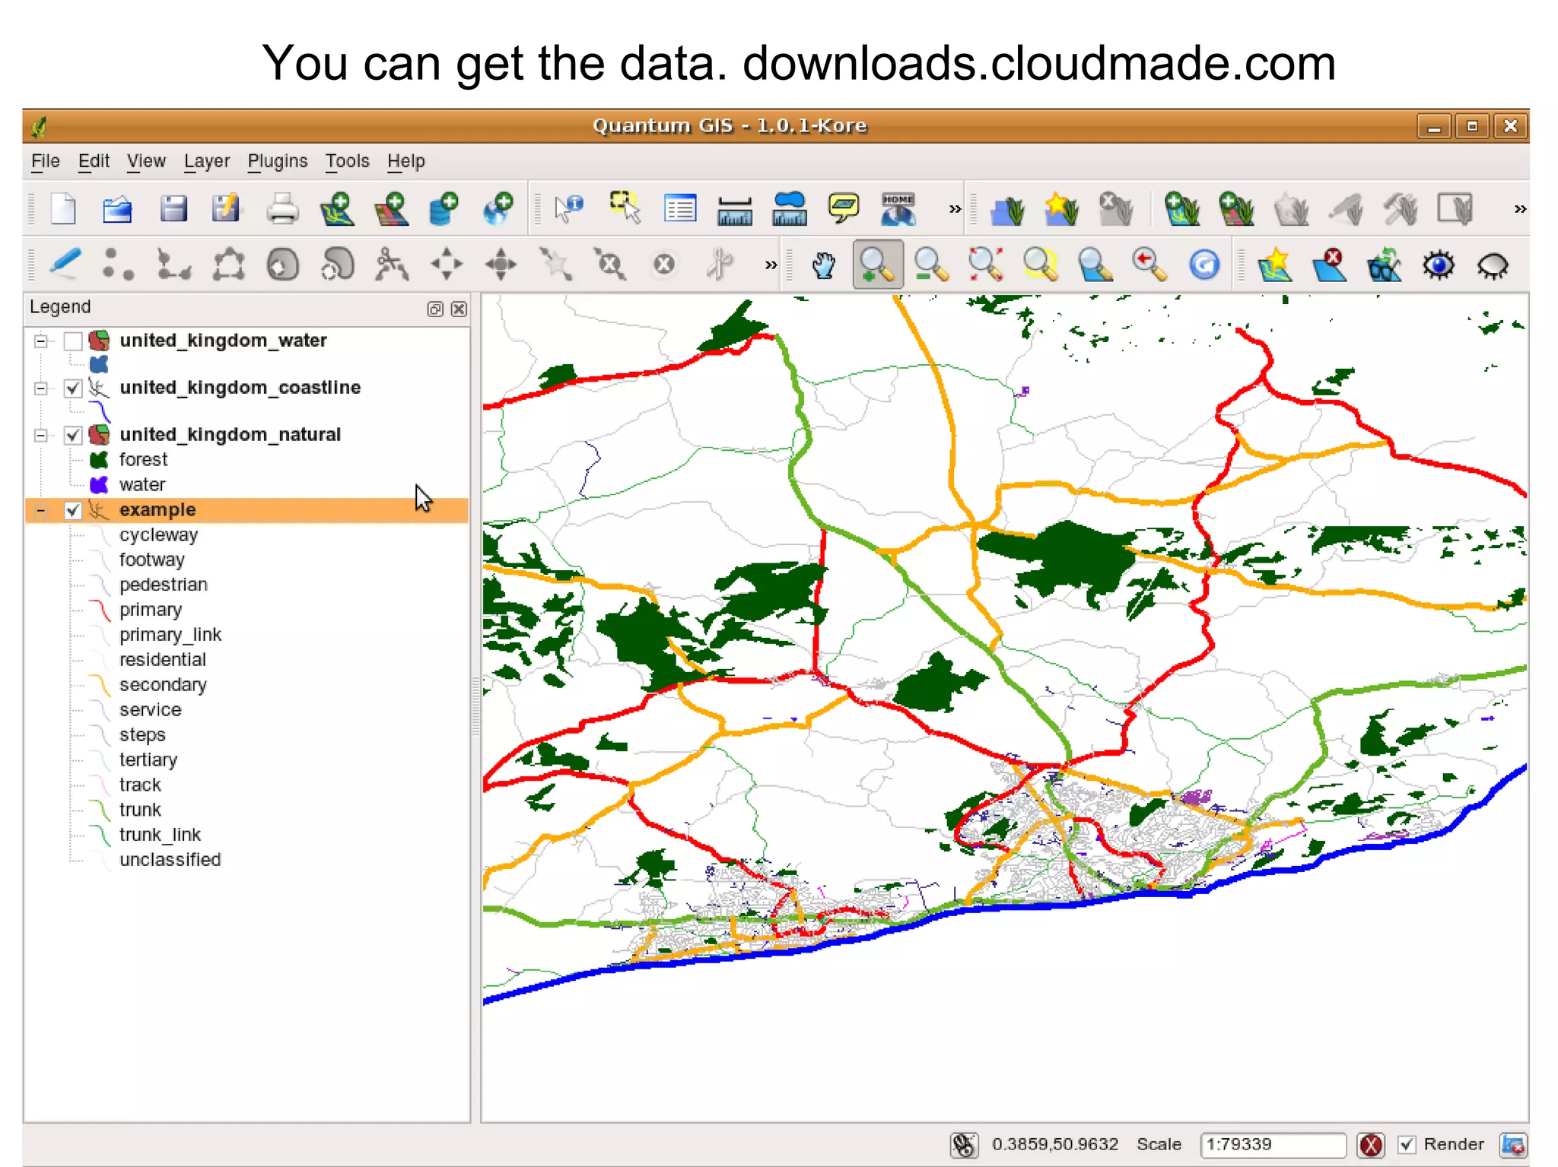Expand the plugins toolbar overflow chevron
Screen dimensions: 1558x1167
[x=1519, y=209]
